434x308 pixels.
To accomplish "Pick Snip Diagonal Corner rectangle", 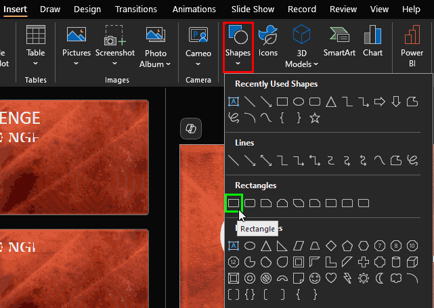I will click(299, 203).
